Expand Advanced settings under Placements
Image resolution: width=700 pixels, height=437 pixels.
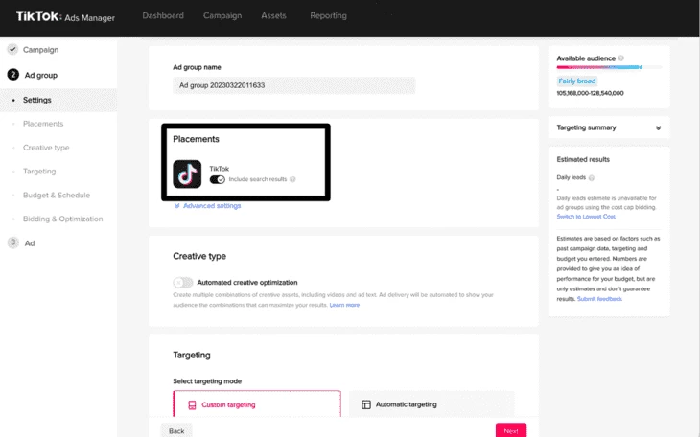pos(207,206)
